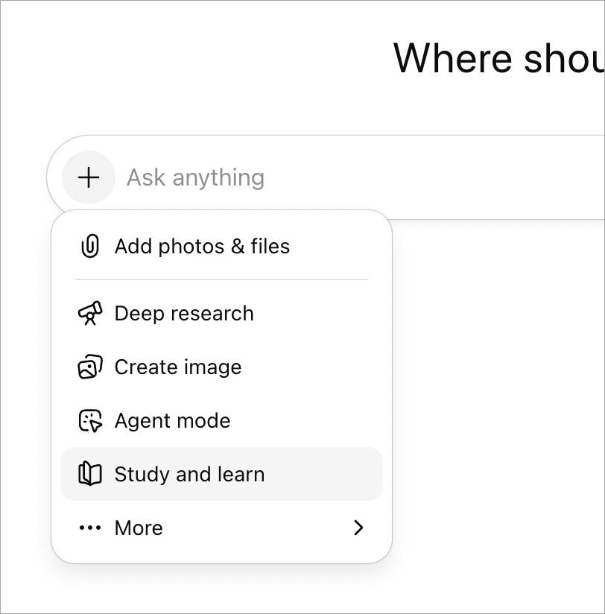Click the "Where shou…" heading text
The height and width of the screenshot is (614, 605).
pos(498,57)
